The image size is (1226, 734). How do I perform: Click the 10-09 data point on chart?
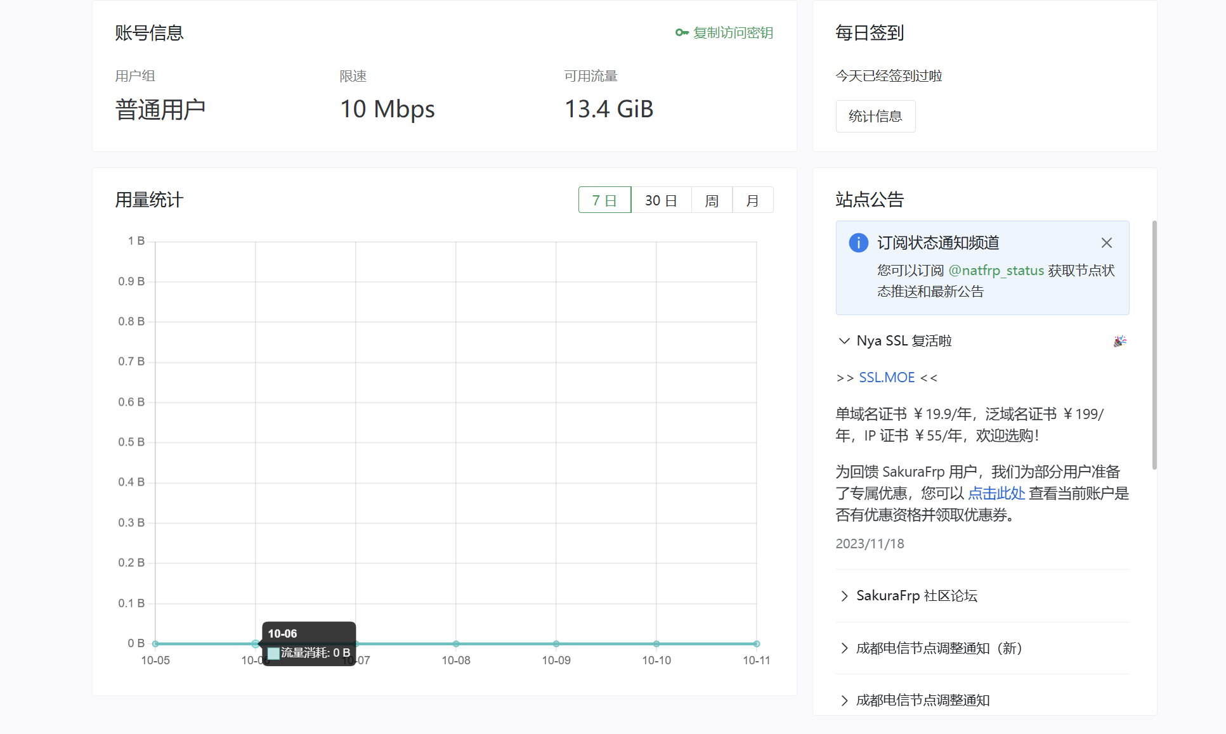556,644
